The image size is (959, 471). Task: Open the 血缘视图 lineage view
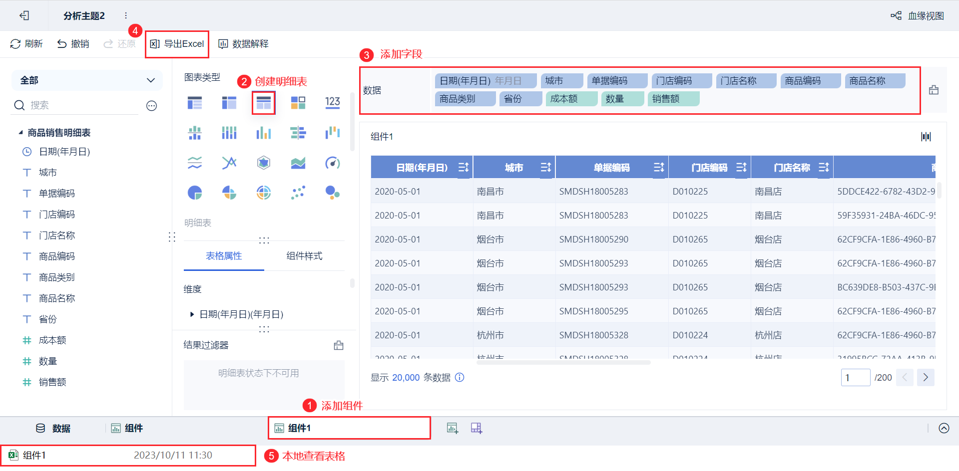click(918, 15)
